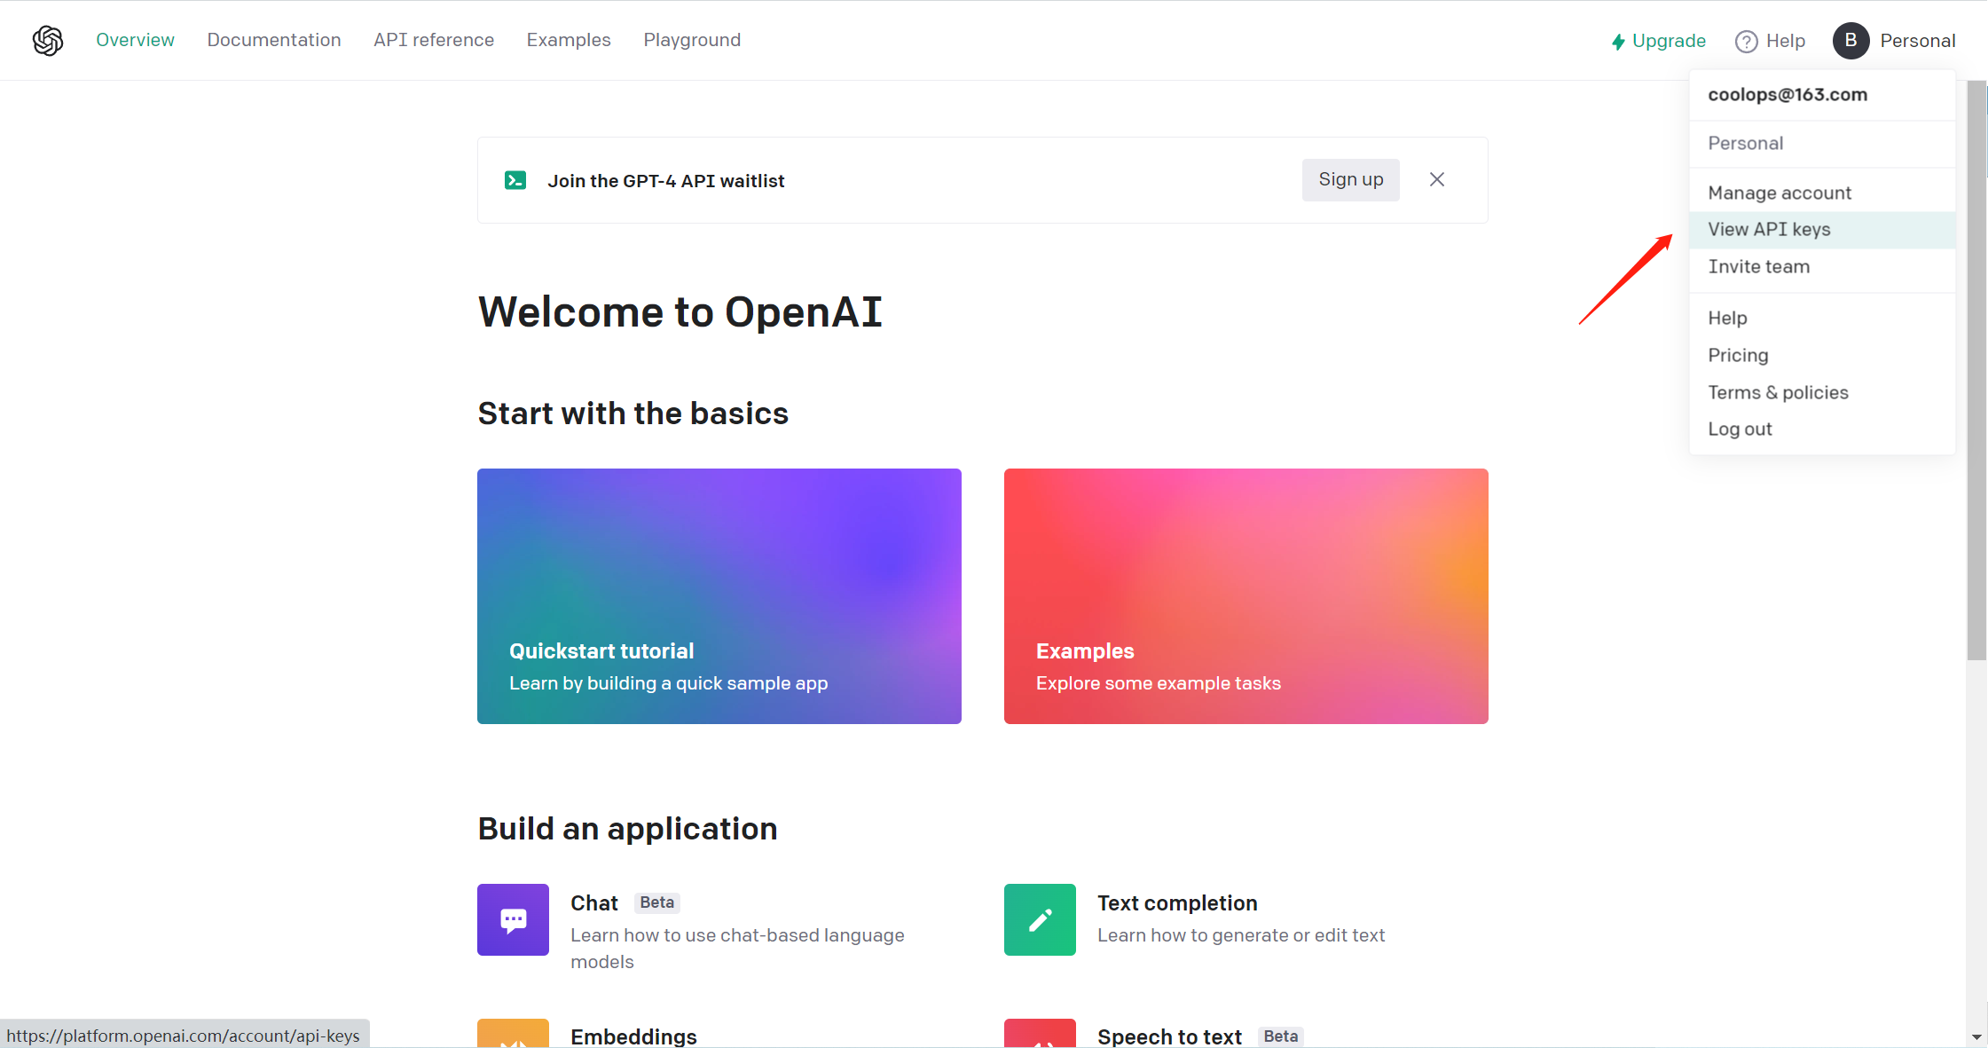
Task: Click the orange Embeddings icon
Action: click(513, 1033)
